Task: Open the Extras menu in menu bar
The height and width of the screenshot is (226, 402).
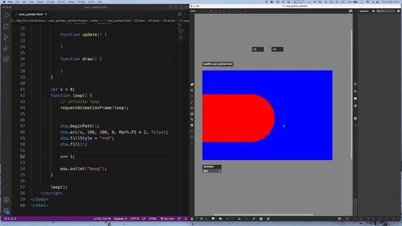Action: (91, 2)
